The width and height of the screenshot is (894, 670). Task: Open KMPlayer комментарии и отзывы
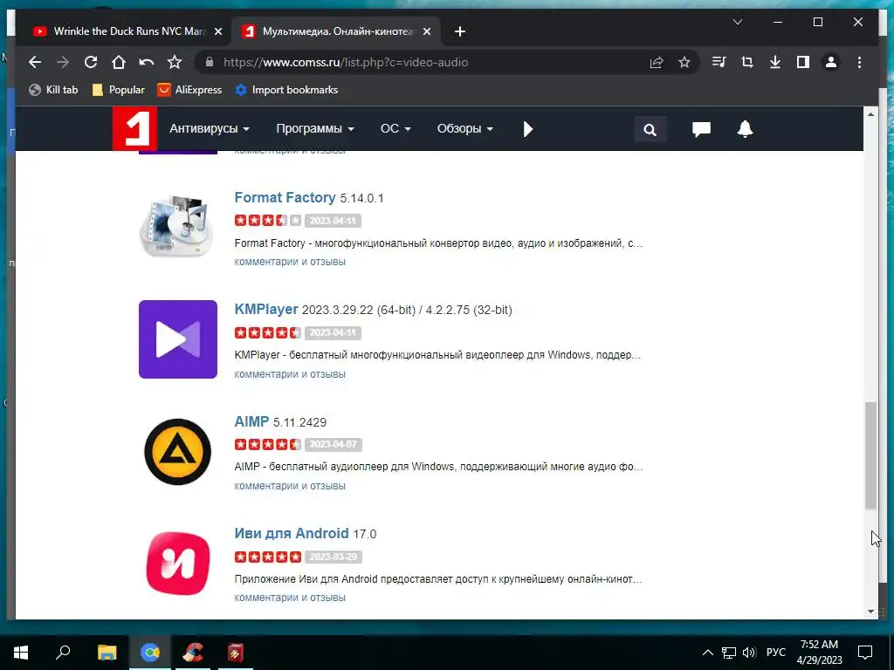[x=290, y=373]
